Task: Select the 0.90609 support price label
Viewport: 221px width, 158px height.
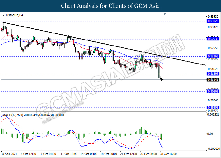Action: pyautogui.click(x=213, y=91)
